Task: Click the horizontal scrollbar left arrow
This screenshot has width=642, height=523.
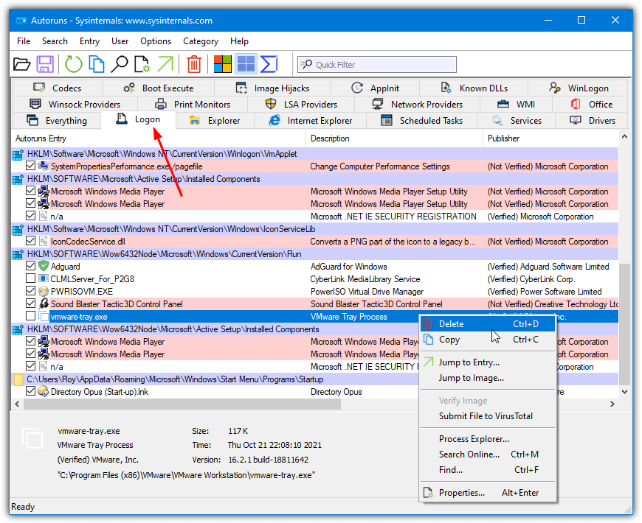Action: (x=17, y=404)
